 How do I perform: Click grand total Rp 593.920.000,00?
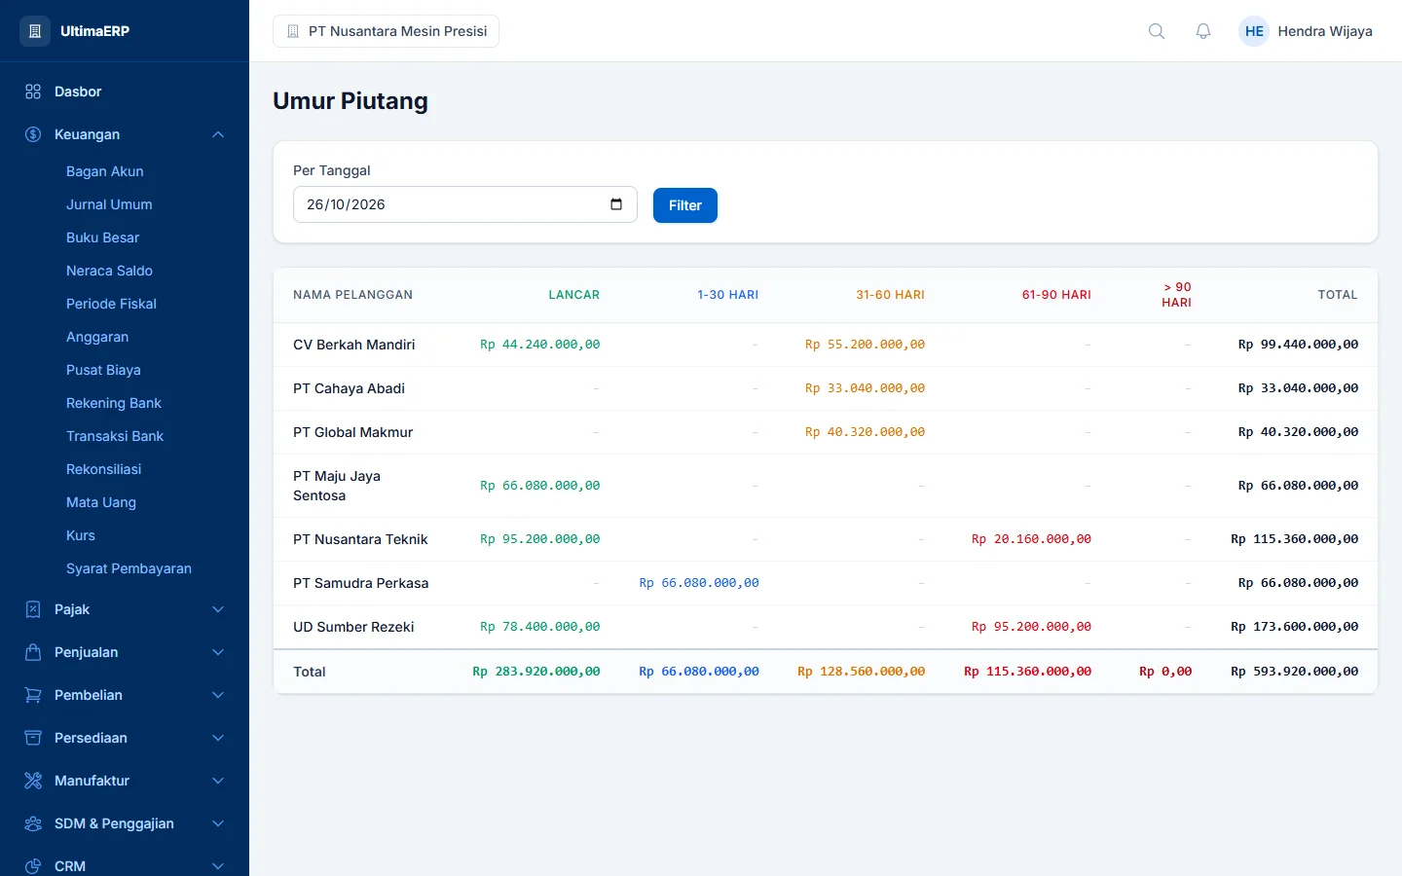click(1295, 672)
